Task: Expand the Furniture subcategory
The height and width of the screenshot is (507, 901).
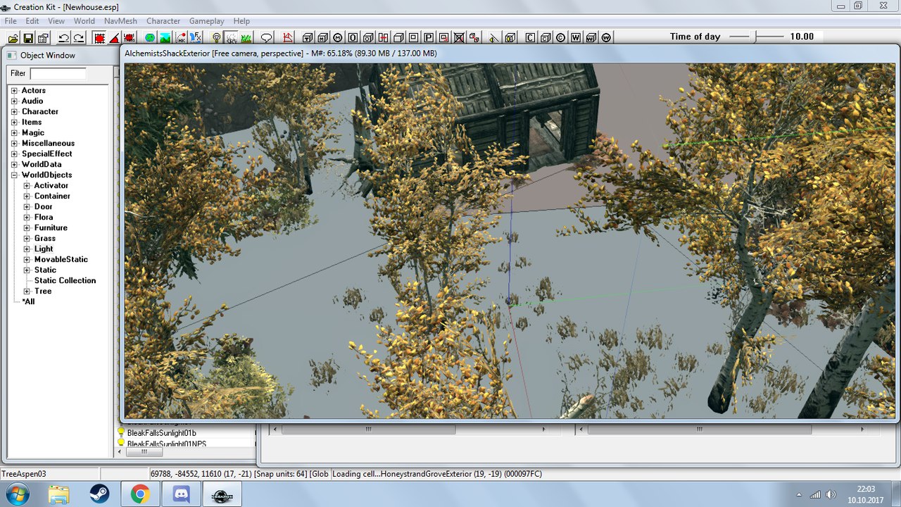Action: pos(27,228)
